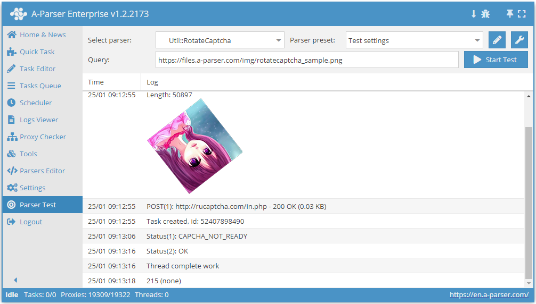536x304 pixels.
Task: Click the A-Parser logo icon
Action: (19, 14)
